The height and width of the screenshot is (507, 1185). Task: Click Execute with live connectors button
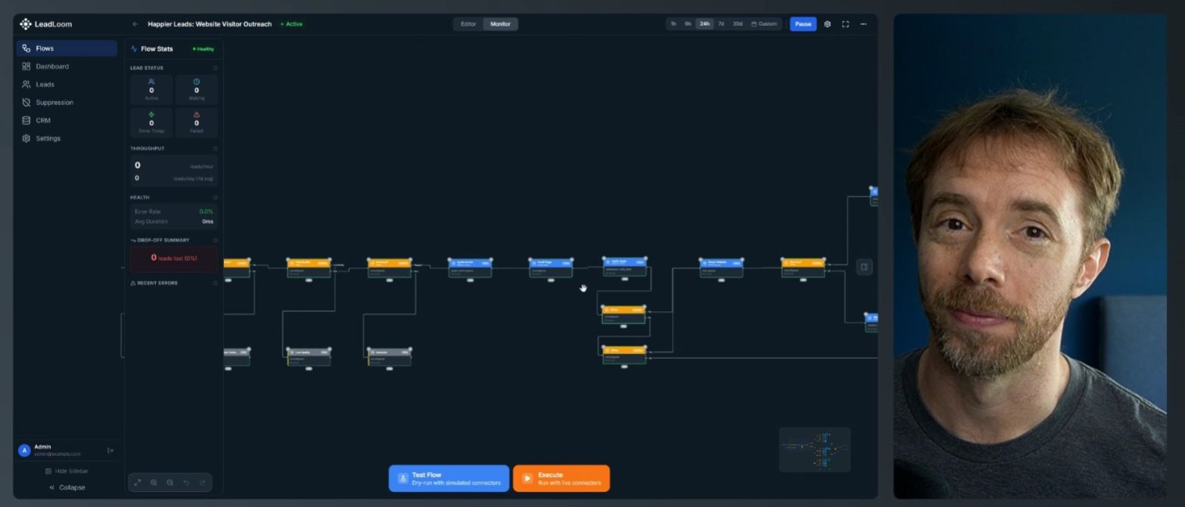pos(561,478)
